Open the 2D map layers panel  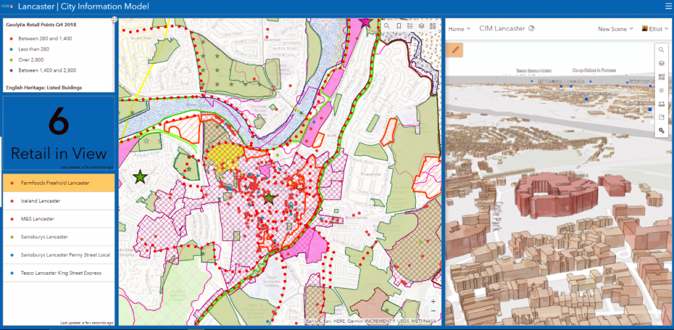[421, 26]
